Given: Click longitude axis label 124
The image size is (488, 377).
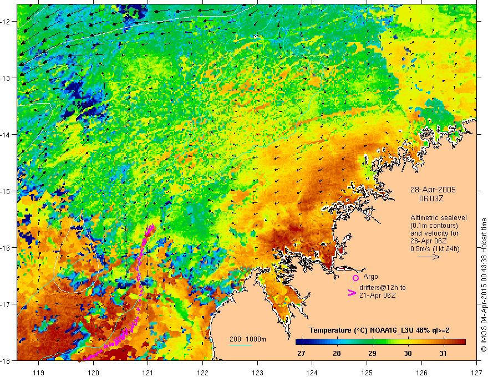Looking at the screenshot, I should (312, 373).
